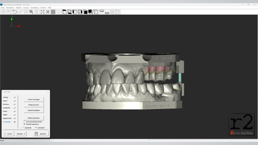258x145 pixels.
Task: Close the Schritt 8/8 wizard panel
Action: pos(48,92)
